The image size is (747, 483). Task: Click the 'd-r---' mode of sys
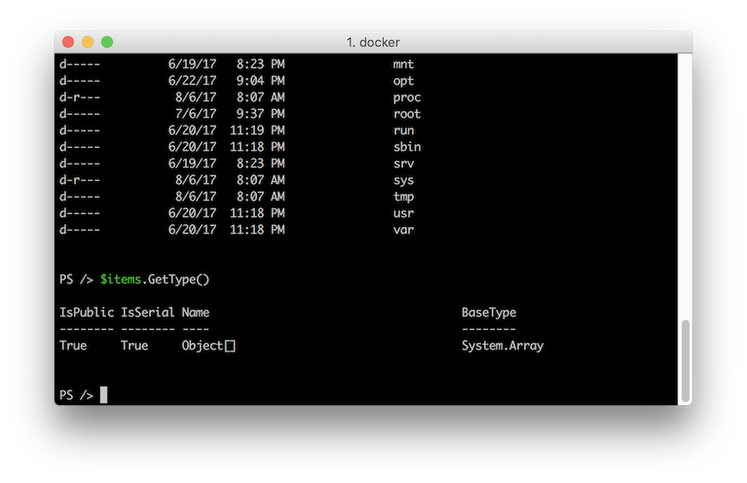tap(80, 180)
